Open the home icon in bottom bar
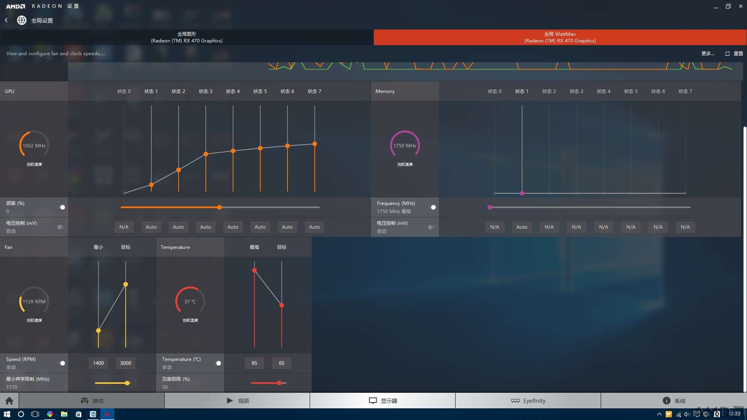Viewport: 747px width, 420px height. [9, 401]
